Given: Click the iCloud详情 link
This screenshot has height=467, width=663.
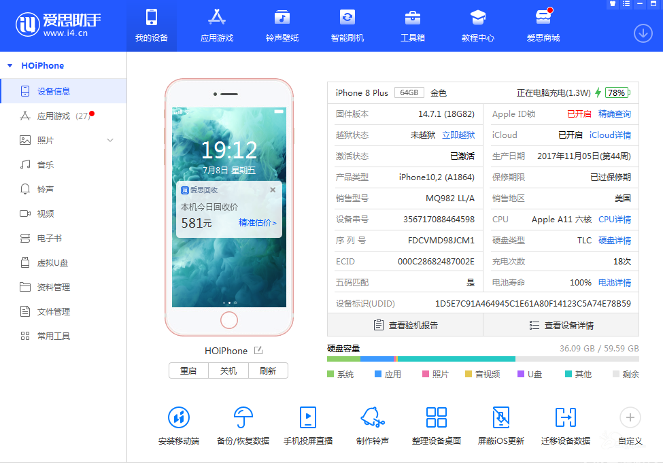Looking at the screenshot, I should [x=610, y=135].
